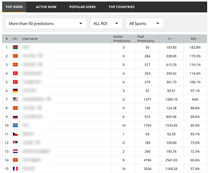Click the German flag in row 6
This screenshot has height=173, width=209.
pos(15,91)
